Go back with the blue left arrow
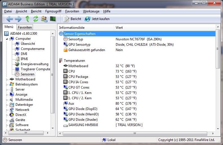This screenshot has height=145, width=223. (x=10, y=19)
